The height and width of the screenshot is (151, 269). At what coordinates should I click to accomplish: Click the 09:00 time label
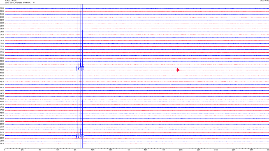coord(2,61)
